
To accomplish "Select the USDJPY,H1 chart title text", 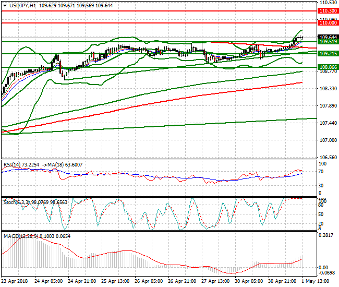I will [23, 6].
